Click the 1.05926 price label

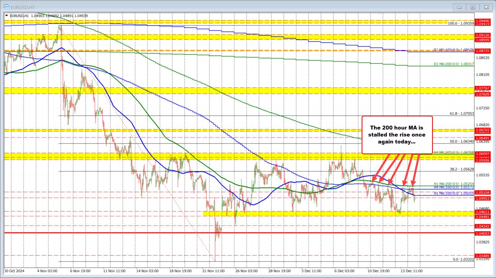click(x=483, y=160)
